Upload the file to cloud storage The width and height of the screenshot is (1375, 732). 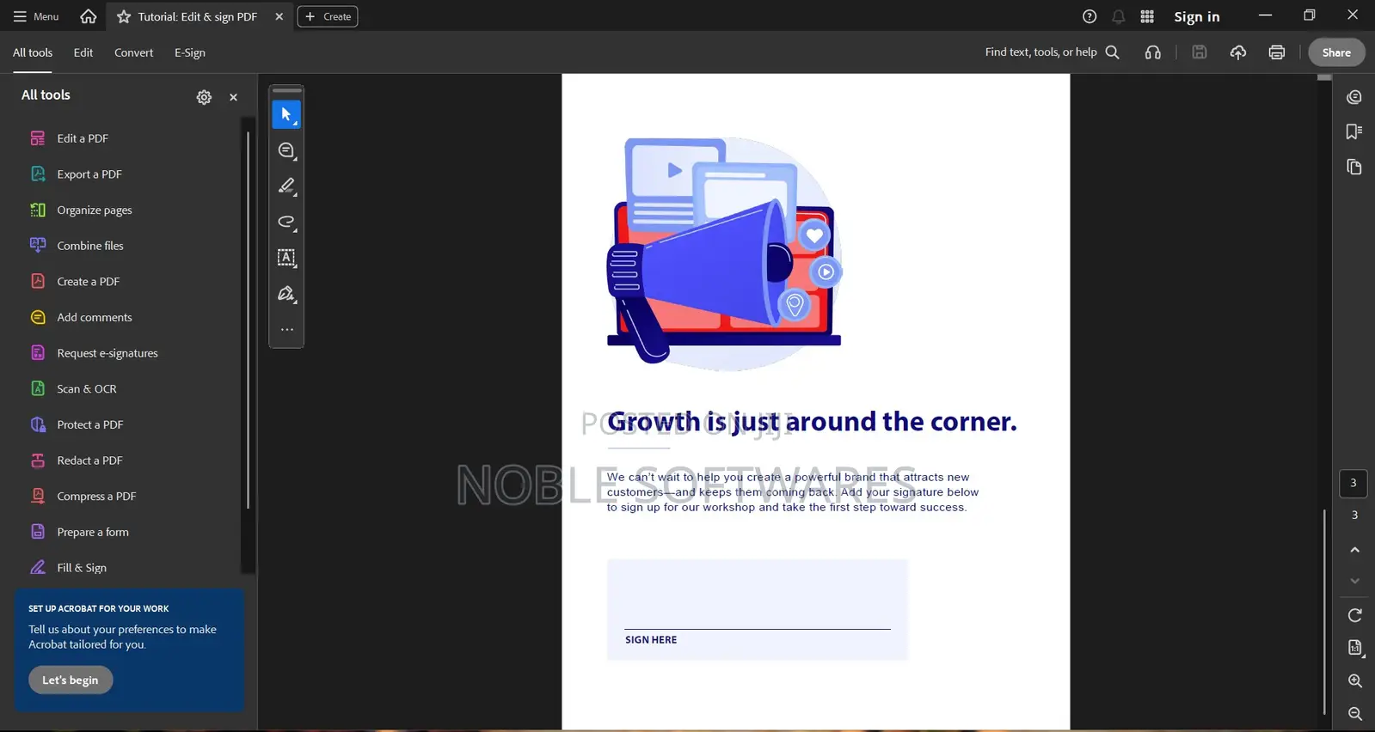click(x=1238, y=52)
